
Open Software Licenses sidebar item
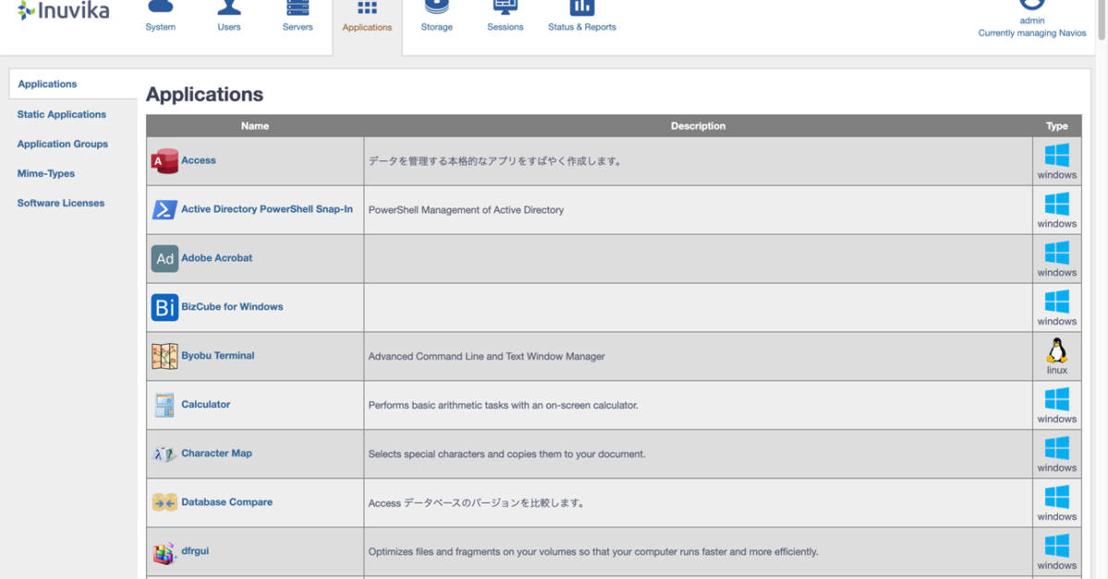[61, 203]
